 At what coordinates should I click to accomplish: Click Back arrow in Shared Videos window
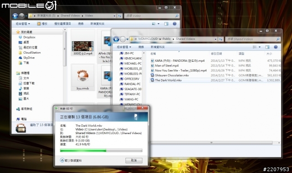click(116, 39)
